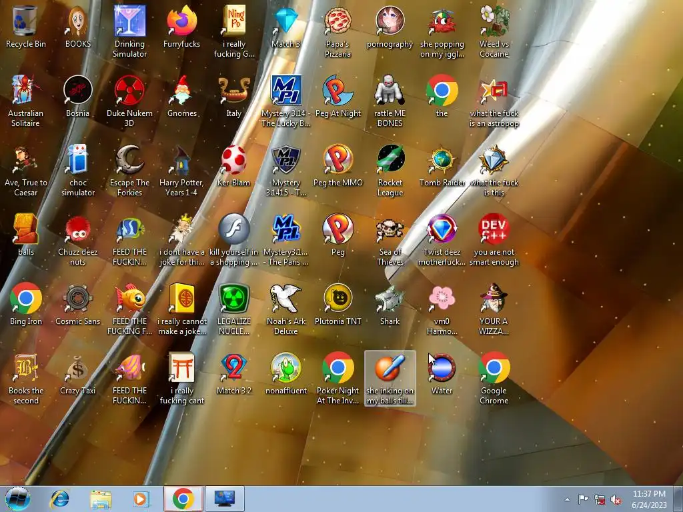683x512 pixels.
Task: Select the choc simulator card icon
Action: pos(77,160)
